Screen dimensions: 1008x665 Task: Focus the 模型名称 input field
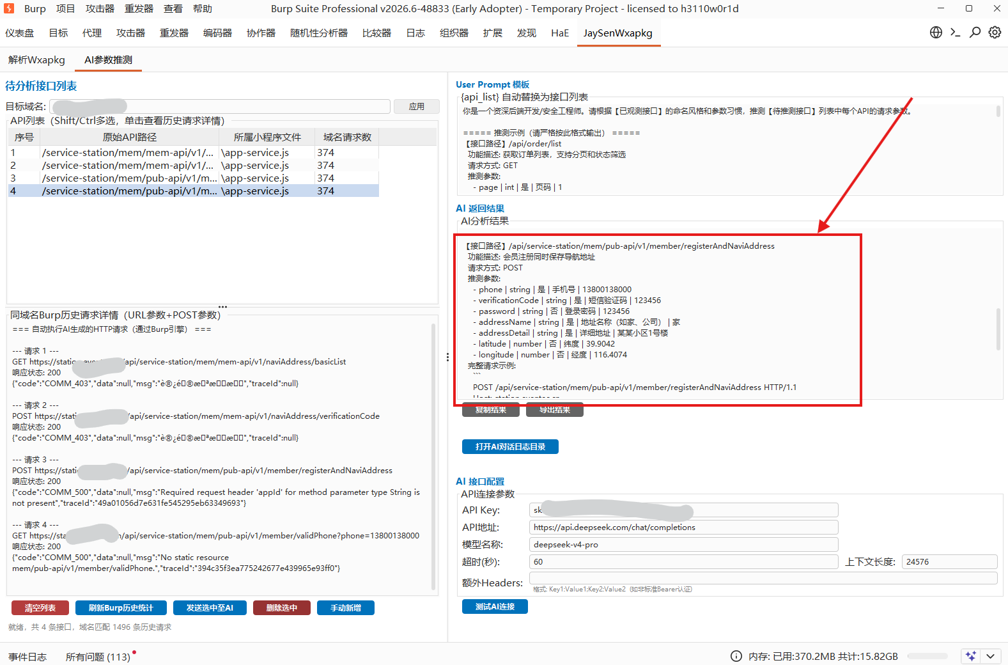[683, 545]
